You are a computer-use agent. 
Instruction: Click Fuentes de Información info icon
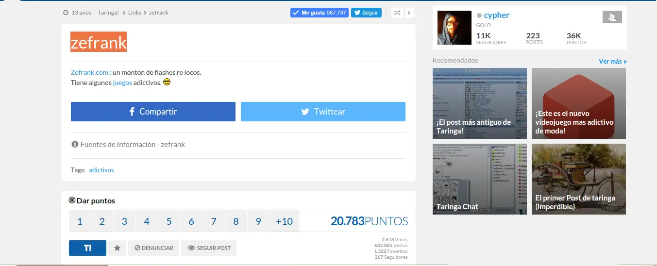click(x=75, y=144)
